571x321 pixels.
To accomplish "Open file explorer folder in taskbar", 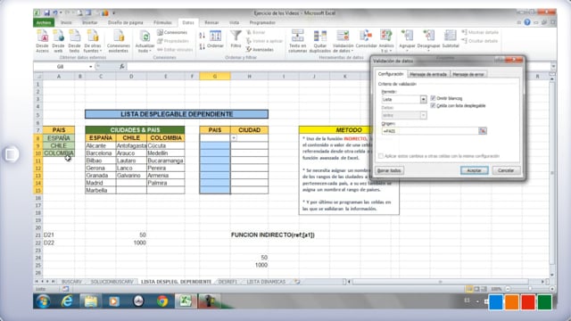I will pos(91,301).
